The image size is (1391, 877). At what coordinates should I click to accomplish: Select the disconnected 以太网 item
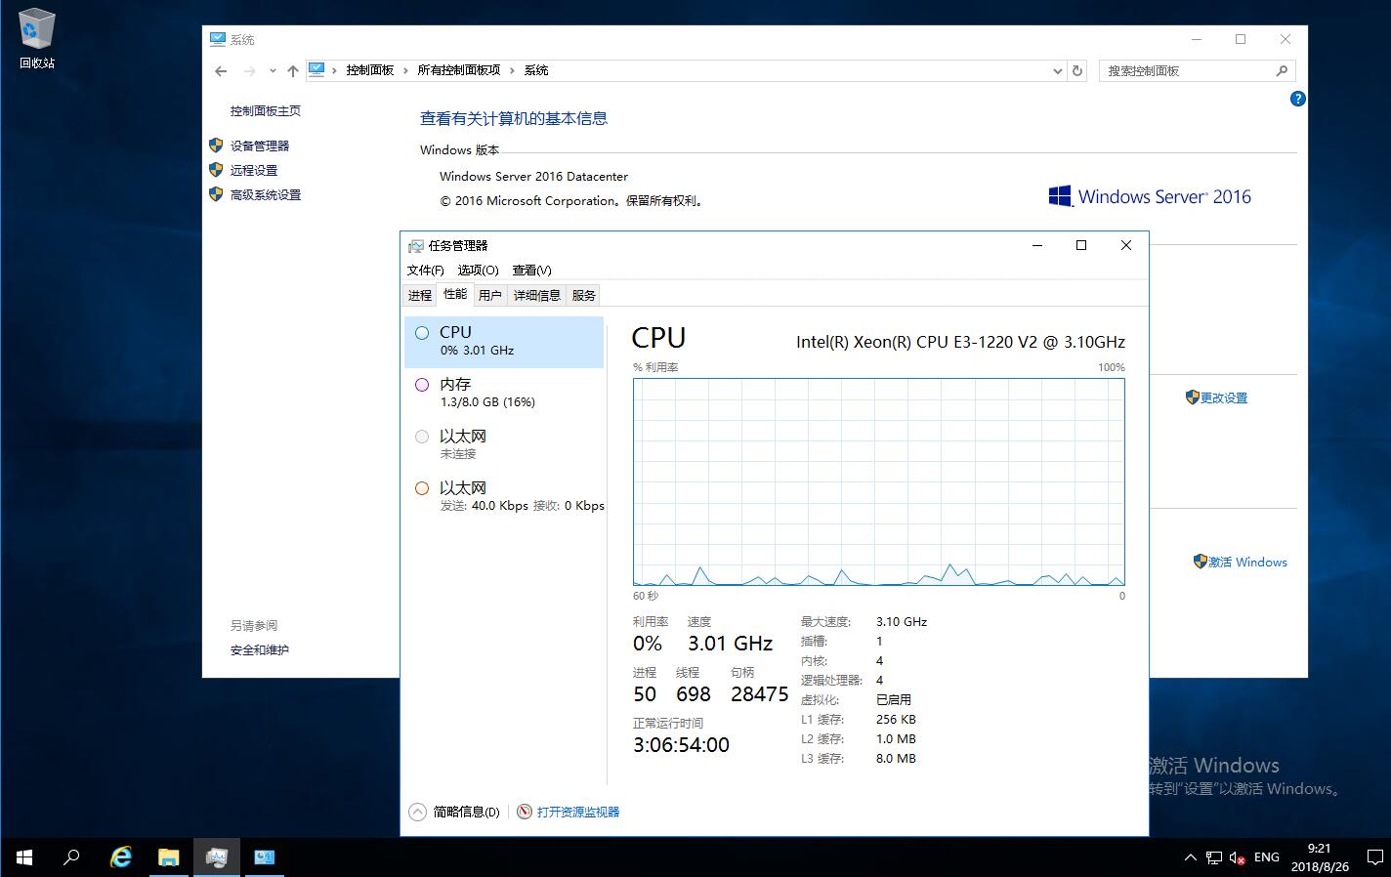click(x=504, y=444)
